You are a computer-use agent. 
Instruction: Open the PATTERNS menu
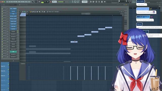[x=15, y=2]
